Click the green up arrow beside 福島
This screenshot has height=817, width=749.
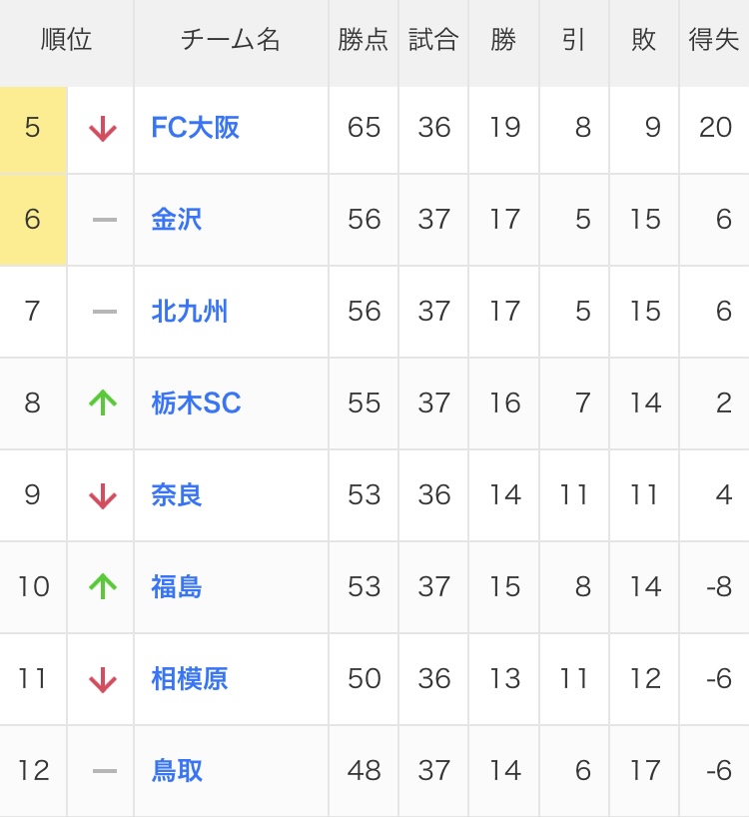click(103, 587)
